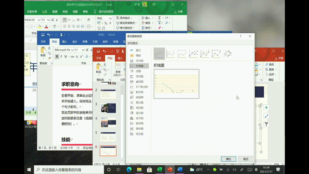309x174 pixels.
Task: Toggle italic formatting in Word
Action: [x=61, y=56]
